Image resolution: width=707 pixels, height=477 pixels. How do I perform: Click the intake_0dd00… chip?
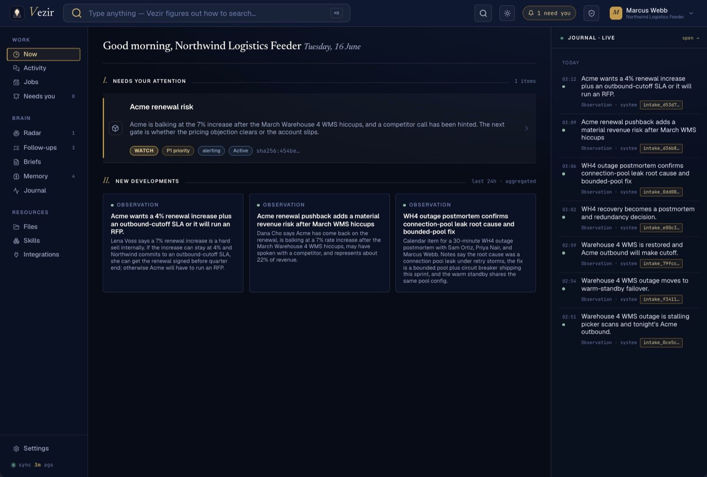pos(661,192)
